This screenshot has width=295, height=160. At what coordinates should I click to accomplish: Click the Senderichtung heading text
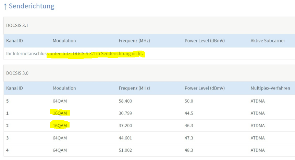[32, 6]
